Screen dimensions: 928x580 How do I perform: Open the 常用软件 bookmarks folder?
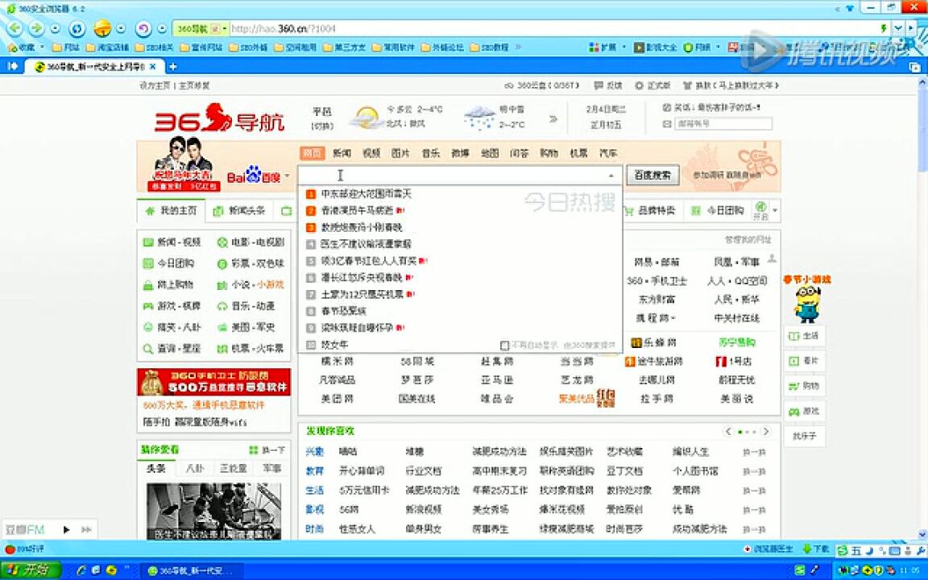click(x=394, y=47)
